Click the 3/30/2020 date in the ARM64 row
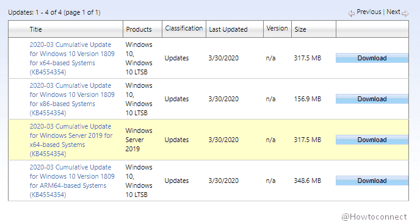Image resolution: width=420 pixels, height=222 pixels. tap(223, 181)
